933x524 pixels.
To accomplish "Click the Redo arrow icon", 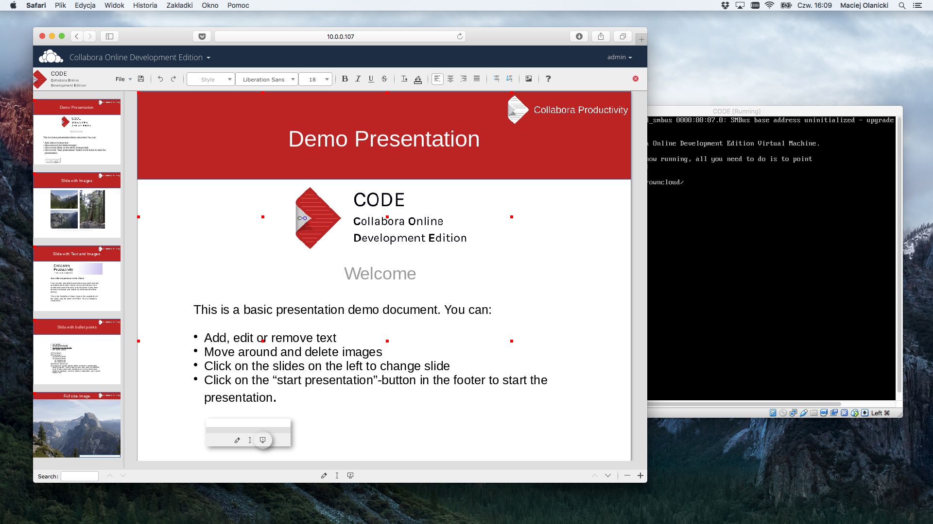I will pyautogui.click(x=173, y=79).
